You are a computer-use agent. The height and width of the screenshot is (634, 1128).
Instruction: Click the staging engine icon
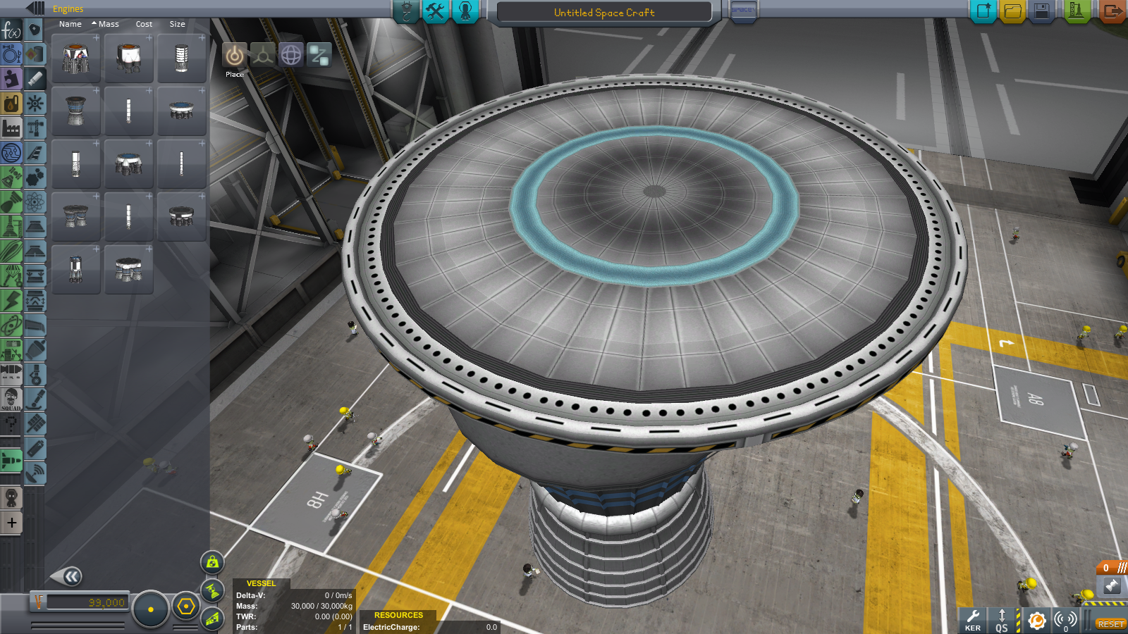click(1112, 585)
